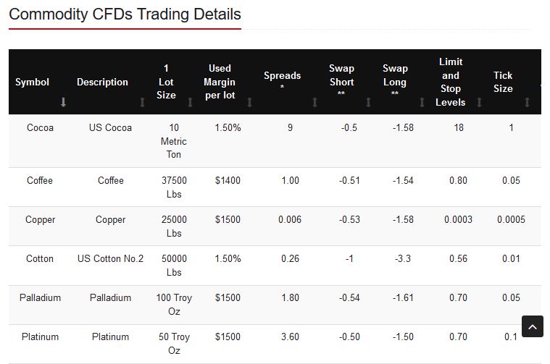Select the Palladium symbol cell
Image resolution: width=550 pixels, height=364 pixels.
point(40,297)
